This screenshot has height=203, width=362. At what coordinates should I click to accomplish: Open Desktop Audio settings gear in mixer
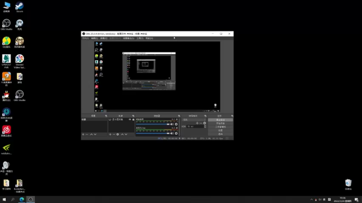pyautogui.click(x=176, y=125)
